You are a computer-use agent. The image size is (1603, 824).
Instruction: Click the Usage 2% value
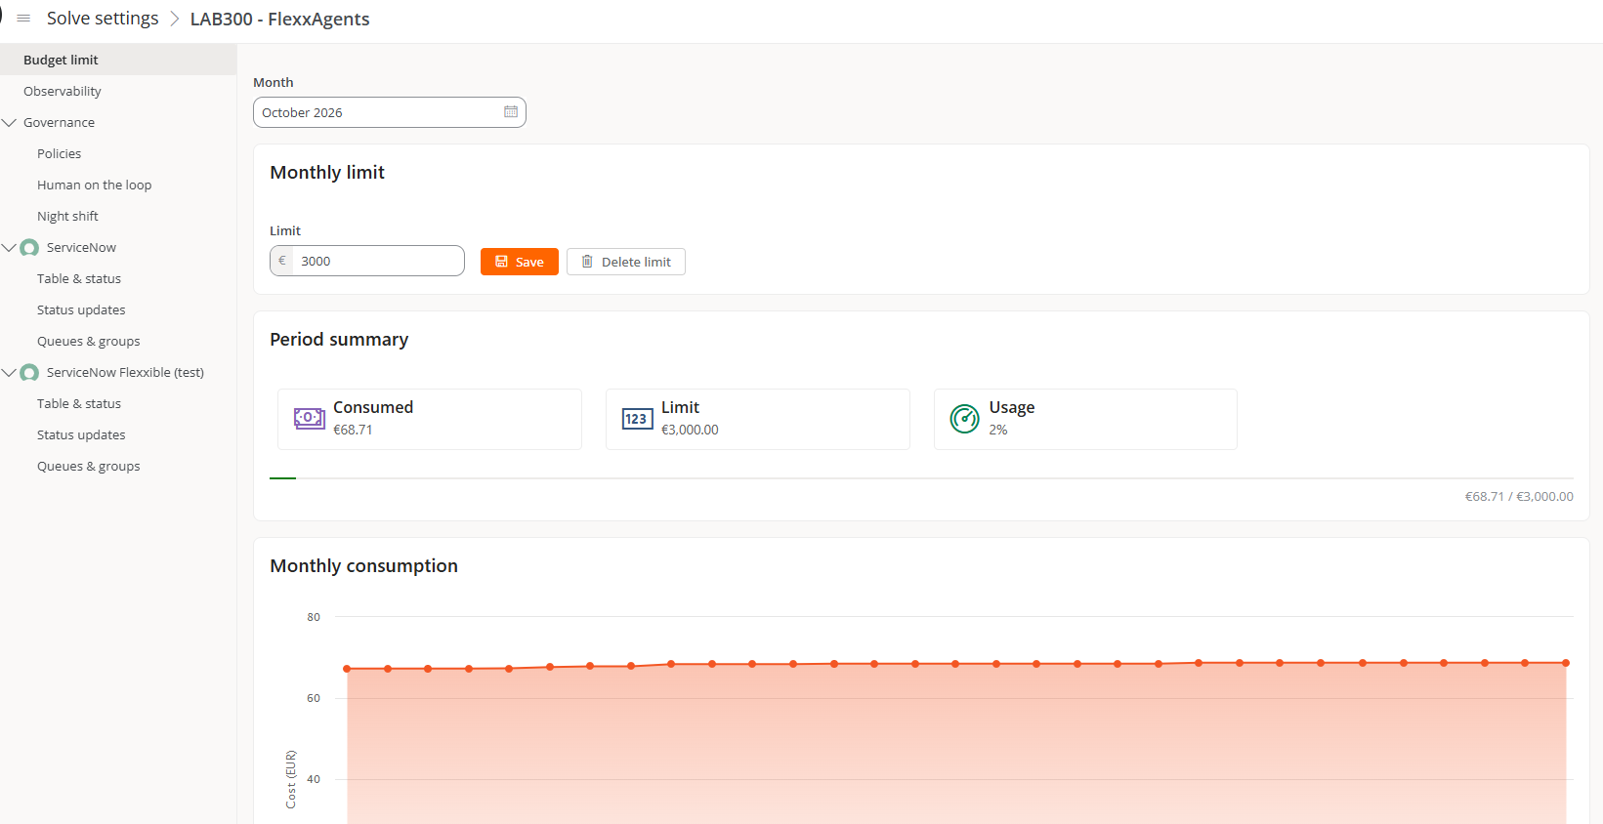pos(998,430)
